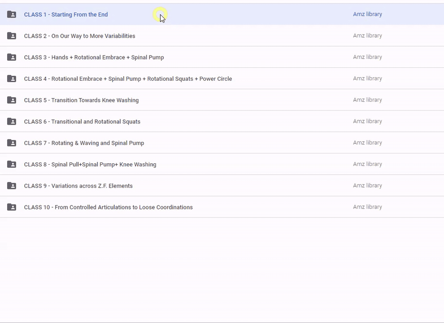Click Amz library owner for CLASS 6
Screen dimensions: 444x323
[x=367, y=121]
